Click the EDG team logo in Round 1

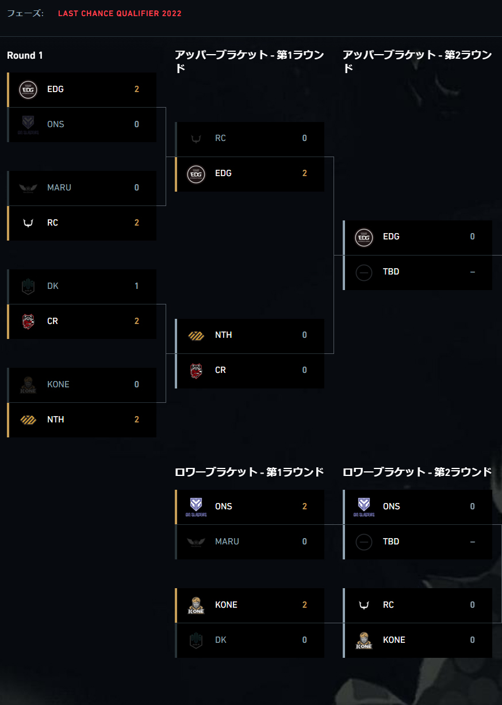tap(28, 89)
